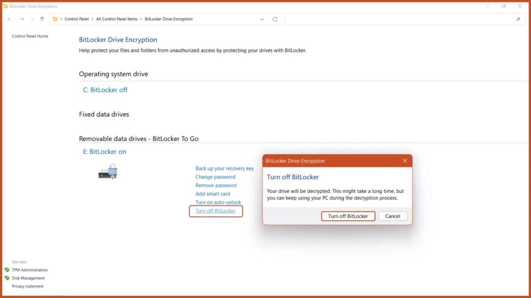The height and width of the screenshot is (298, 531).
Task: Choose Add smart card link
Action: coord(213,194)
